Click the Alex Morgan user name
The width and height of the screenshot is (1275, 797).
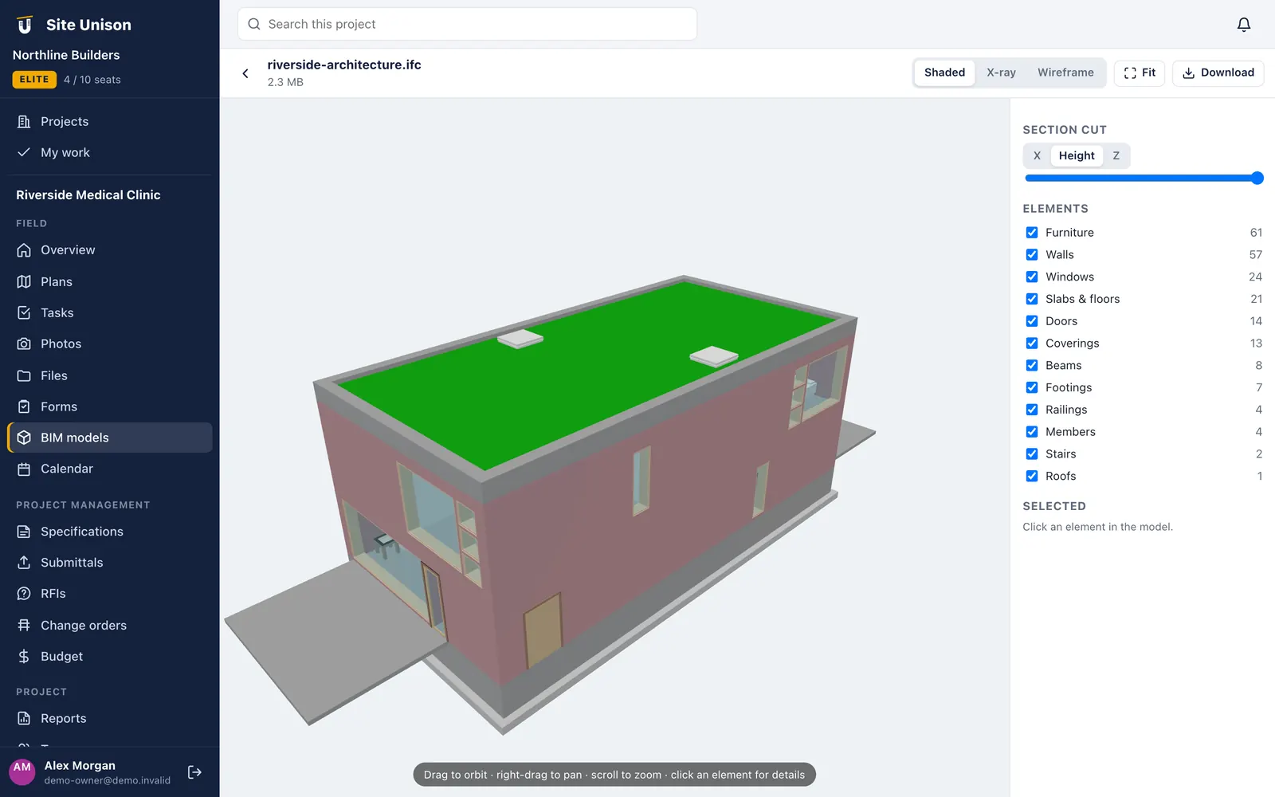tap(80, 765)
